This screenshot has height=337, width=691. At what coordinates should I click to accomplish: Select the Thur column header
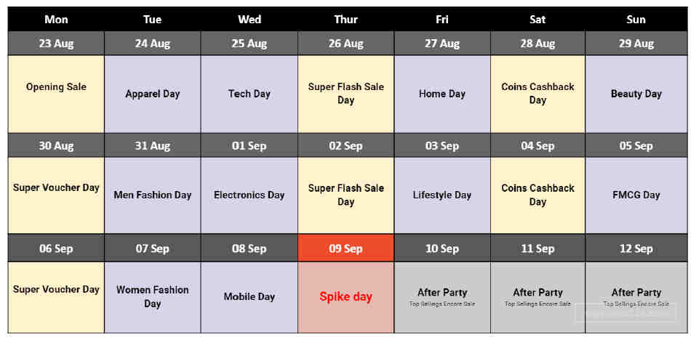(346, 20)
